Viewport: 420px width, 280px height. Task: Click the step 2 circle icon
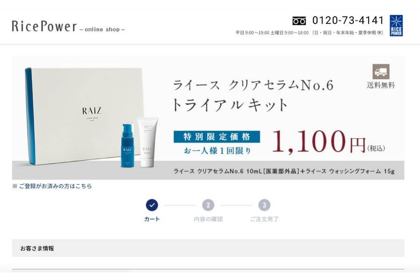coord(208,205)
